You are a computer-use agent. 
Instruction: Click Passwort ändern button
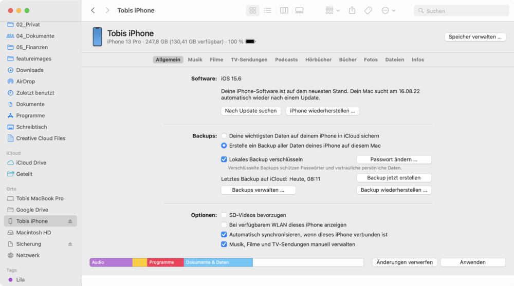[394, 159]
